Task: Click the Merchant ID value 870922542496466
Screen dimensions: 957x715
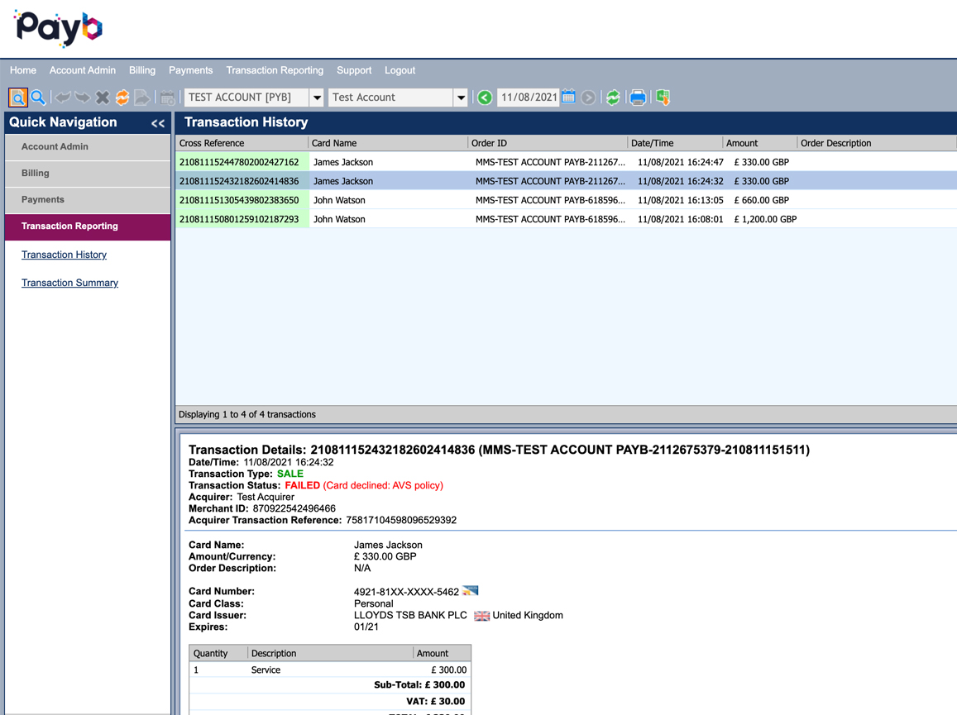Action: (x=294, y=509)
